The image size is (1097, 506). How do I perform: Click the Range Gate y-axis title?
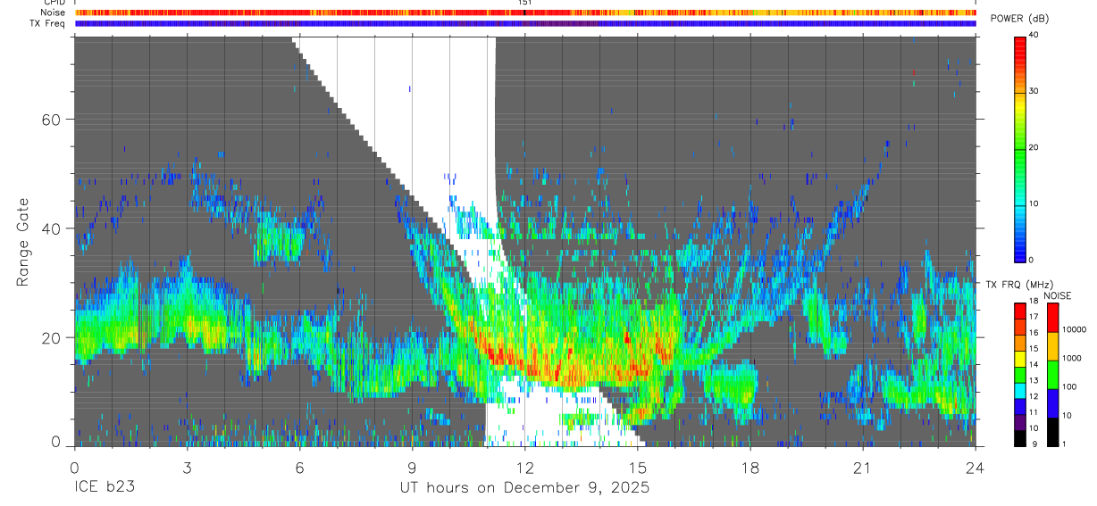point(22,243)
